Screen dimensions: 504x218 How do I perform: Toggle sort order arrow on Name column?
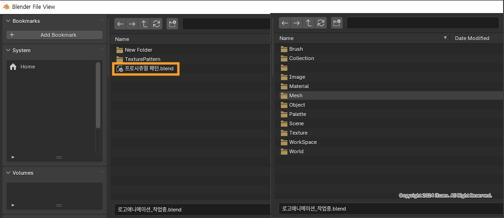[445, 38]
